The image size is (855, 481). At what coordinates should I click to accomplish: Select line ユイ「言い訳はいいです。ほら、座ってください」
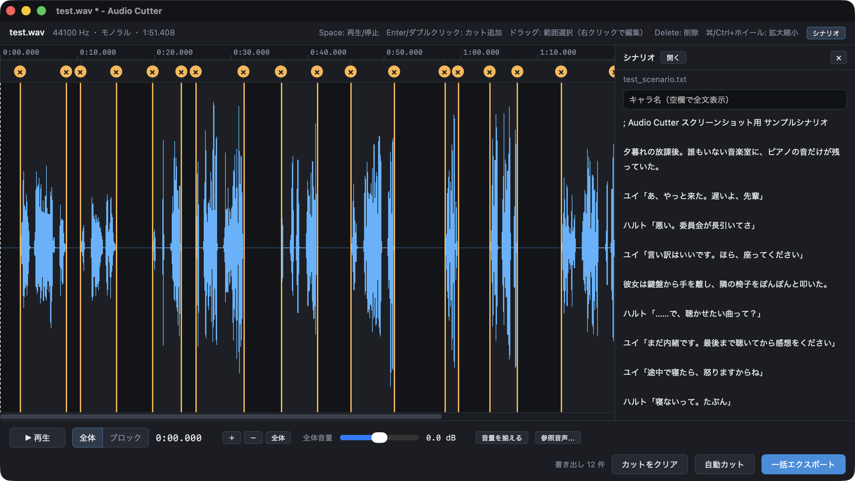click(x=713, y=255)
